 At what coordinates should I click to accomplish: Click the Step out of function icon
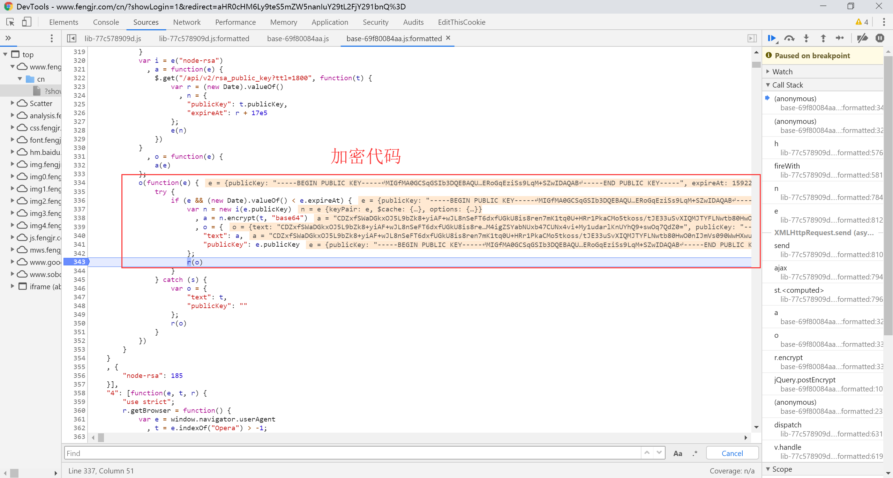click(823, 38)
